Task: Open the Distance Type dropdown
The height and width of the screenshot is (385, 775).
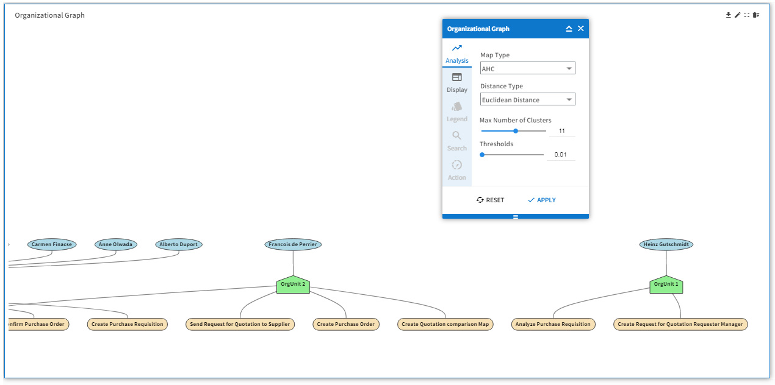Action: point(528,99)
